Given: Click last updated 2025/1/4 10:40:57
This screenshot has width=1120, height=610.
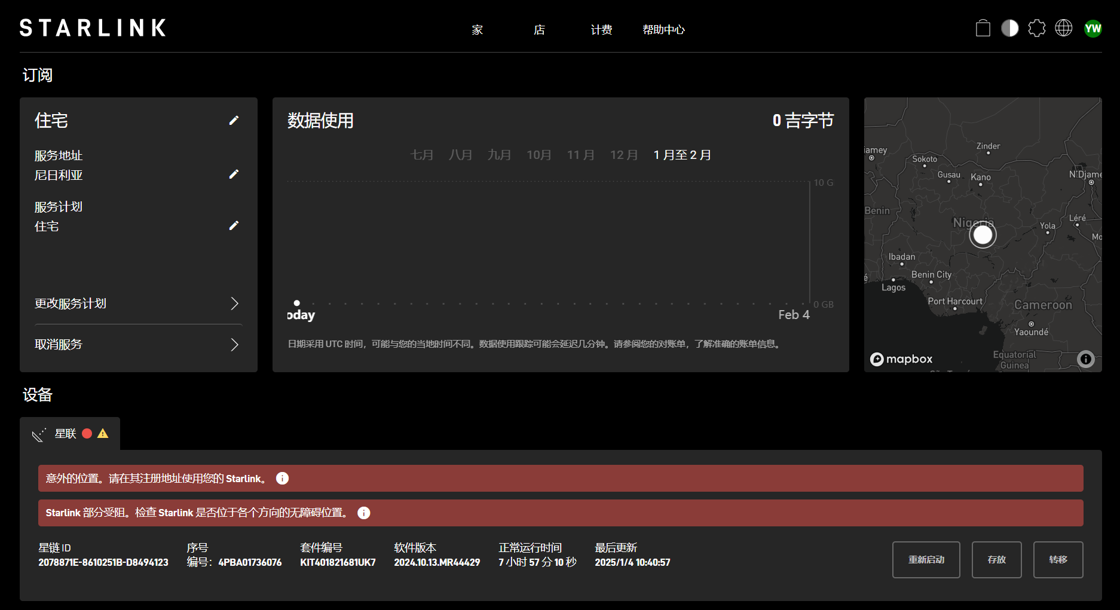Looking at the screenshot, I should 632,563.
